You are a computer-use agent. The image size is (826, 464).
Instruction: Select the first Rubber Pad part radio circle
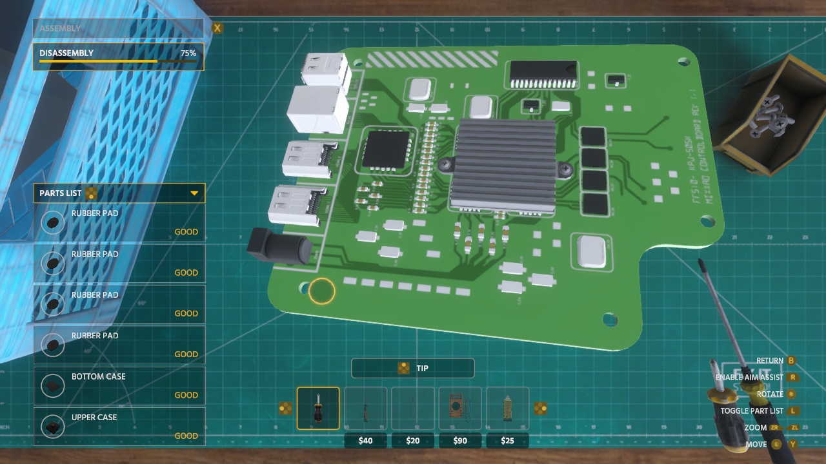coord(52,222)
